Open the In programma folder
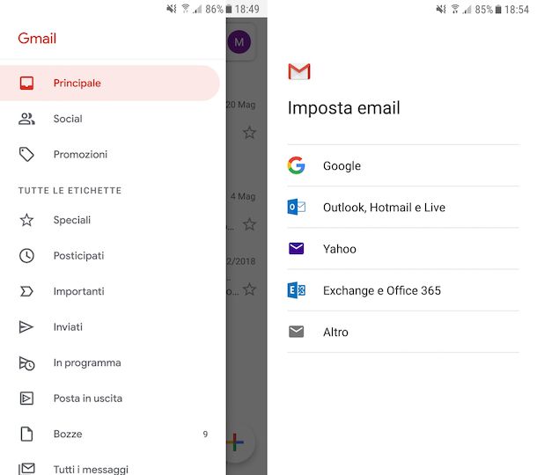The width and height of the screenshot is (537, 475). pos(109,362)
